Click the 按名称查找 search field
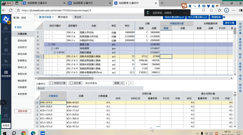Viewport: 243px width, 135px height. (x=99, y=83)
